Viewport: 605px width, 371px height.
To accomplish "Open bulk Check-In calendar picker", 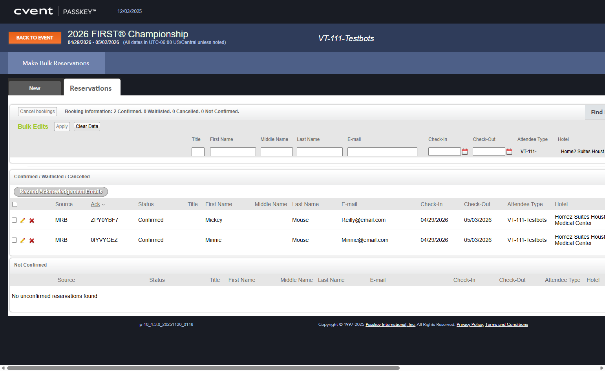I will pos(465,152).
